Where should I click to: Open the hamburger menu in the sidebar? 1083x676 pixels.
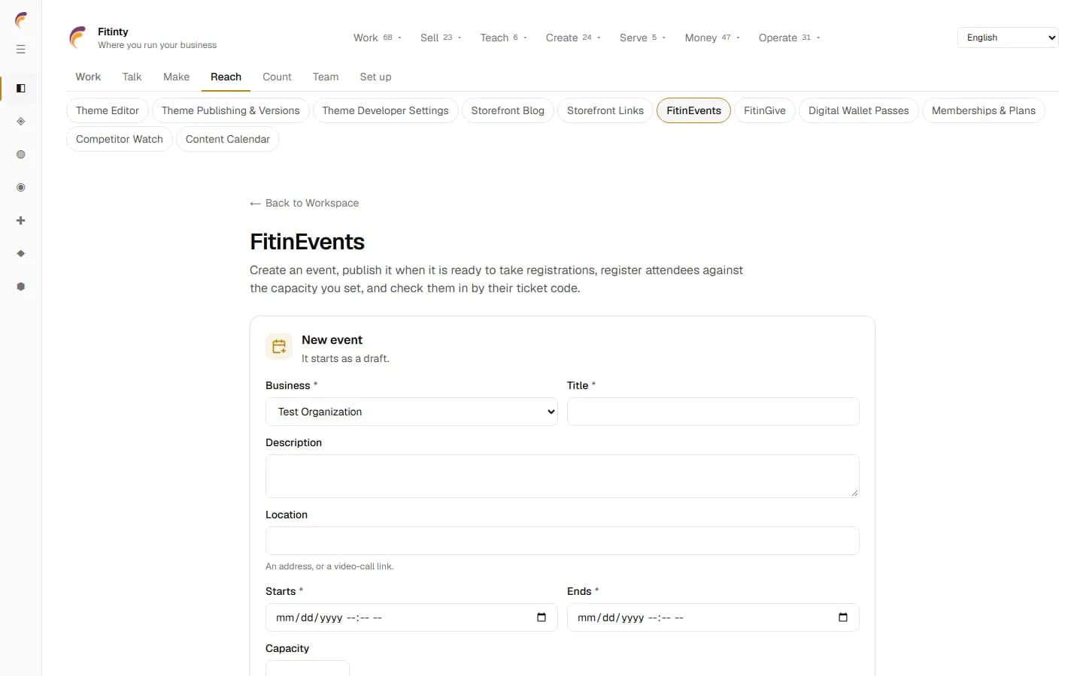21,50
